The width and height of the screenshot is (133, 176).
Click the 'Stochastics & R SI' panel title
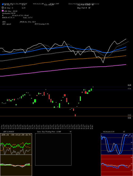coord(114,132)
